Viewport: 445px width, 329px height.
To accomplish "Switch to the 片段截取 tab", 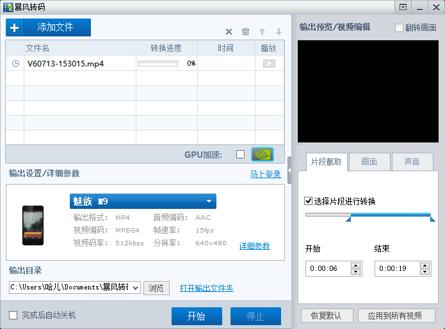I will (327, 162).
